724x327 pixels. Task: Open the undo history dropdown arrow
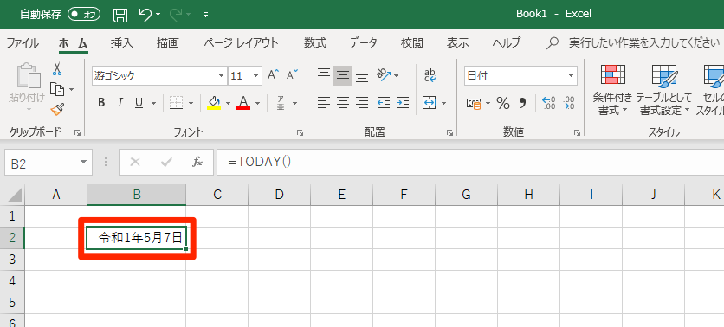coord(158,16)
